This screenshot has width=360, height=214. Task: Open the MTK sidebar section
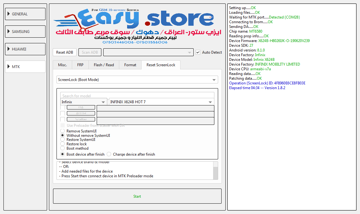25,67
